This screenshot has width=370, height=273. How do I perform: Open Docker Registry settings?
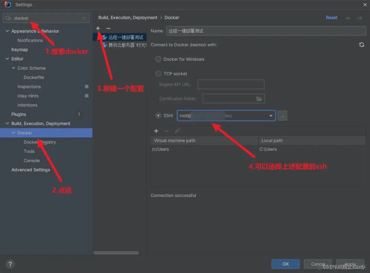pos(40,142)
